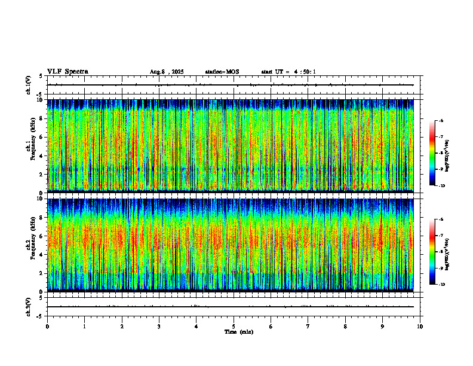Click time axis tick label "1"
The image size is (473, 366).
click(84, 327)
